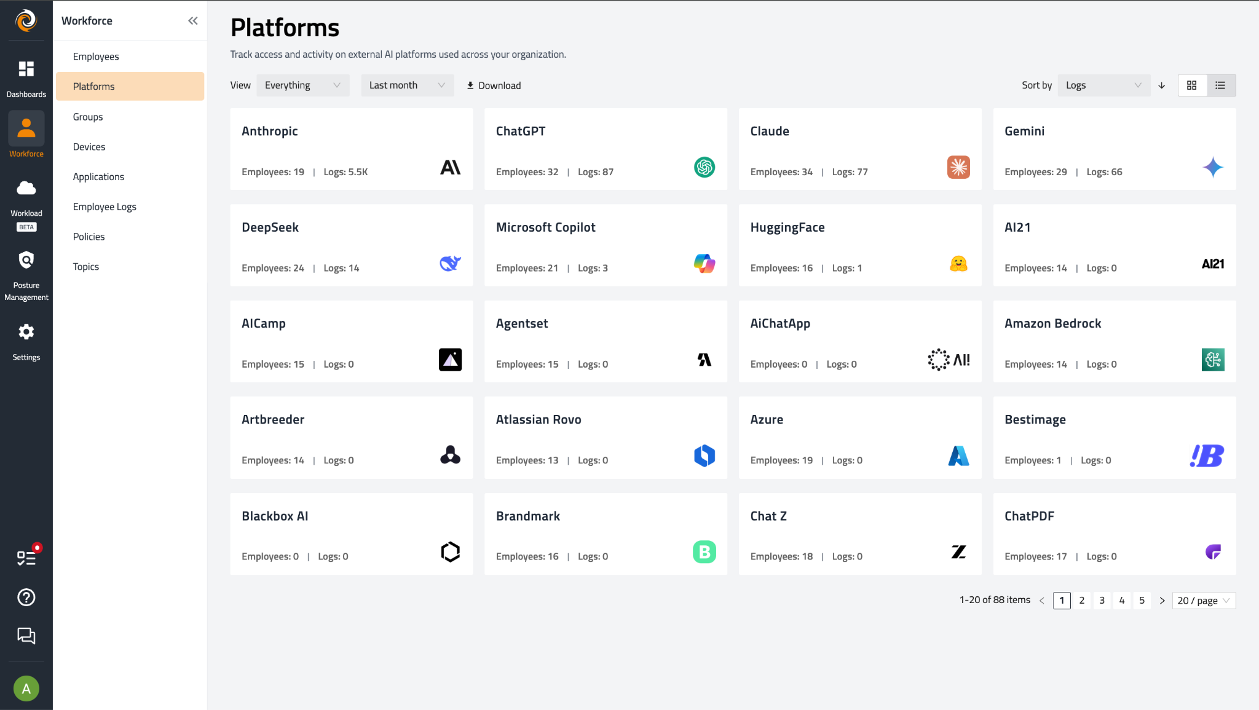Image resolution: width=1259 pixels, height=710 pixels.
Task: Click the AiChatApp dotted logo
Action: click(x=949, y=360)
